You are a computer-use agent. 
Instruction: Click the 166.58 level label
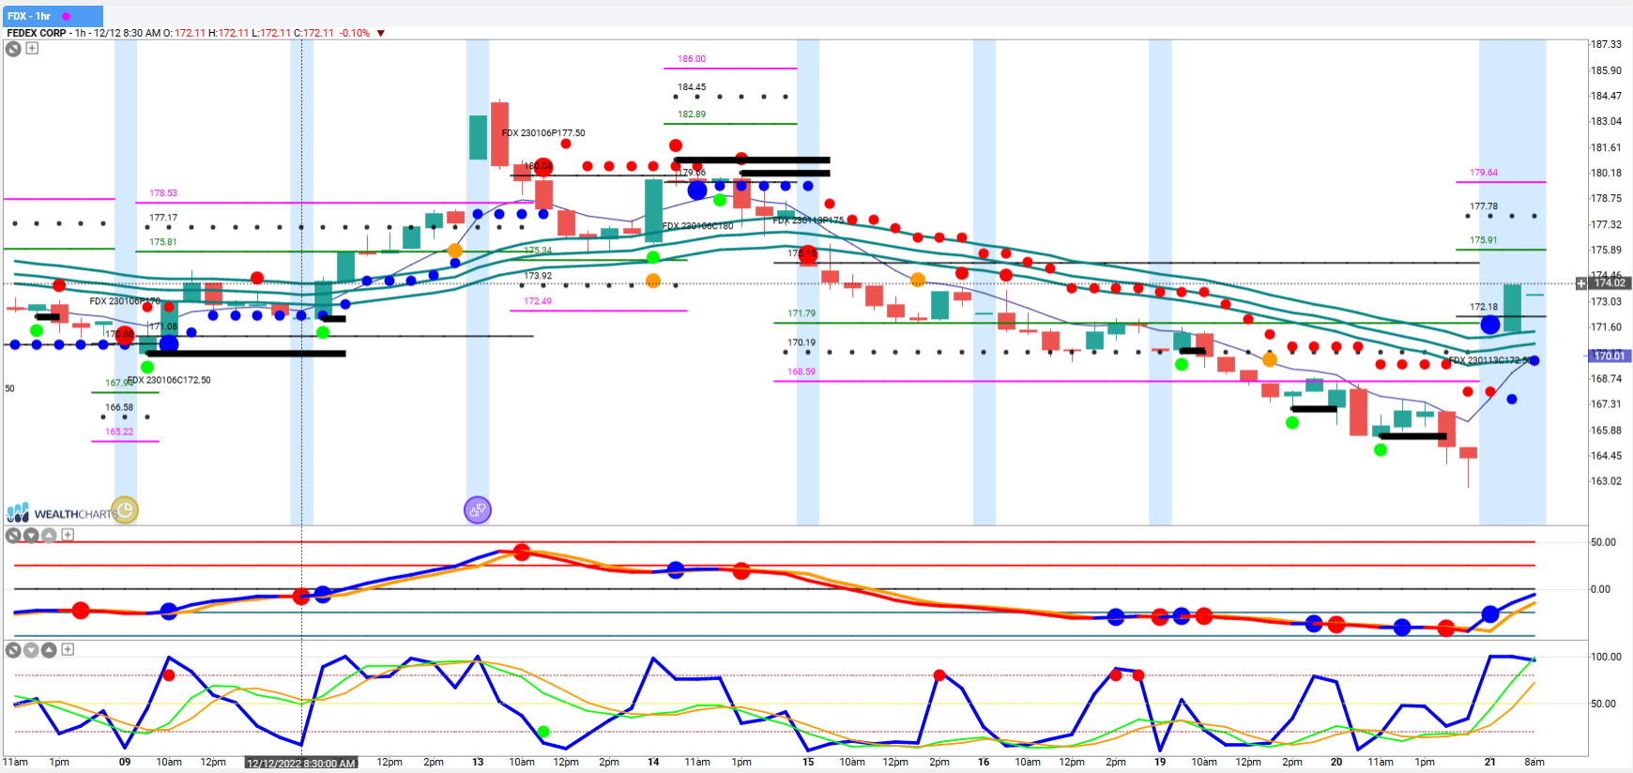tap(119, 407)
